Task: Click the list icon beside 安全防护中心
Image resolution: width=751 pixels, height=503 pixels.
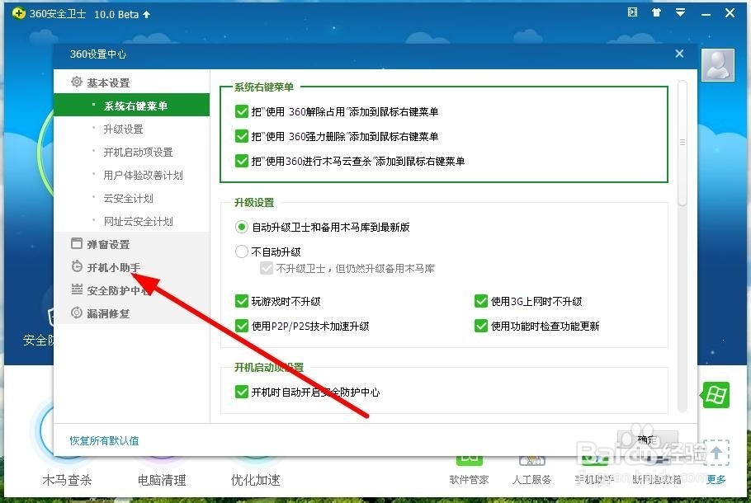Action: 77,289
